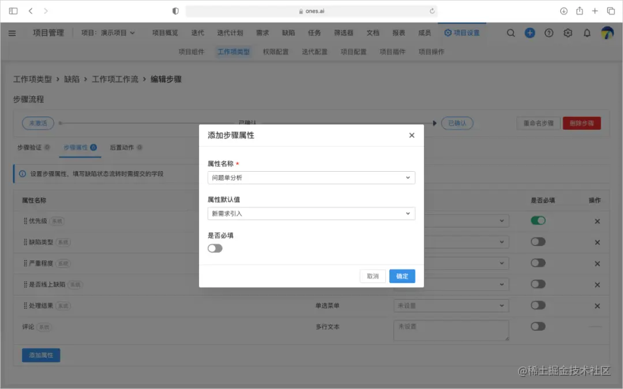Enable the required toggle for 缺陷类型
Viewport: 623px width, 389px height.
[538, 241]
